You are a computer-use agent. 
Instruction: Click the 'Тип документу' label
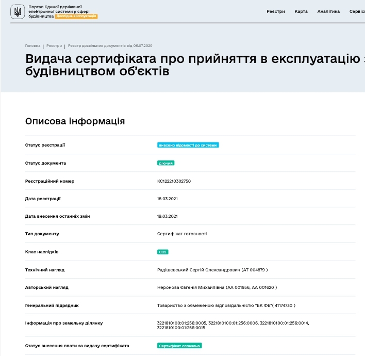pos(42,234)
